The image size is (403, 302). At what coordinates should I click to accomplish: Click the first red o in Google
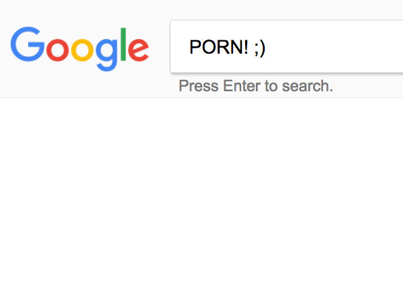57,50
